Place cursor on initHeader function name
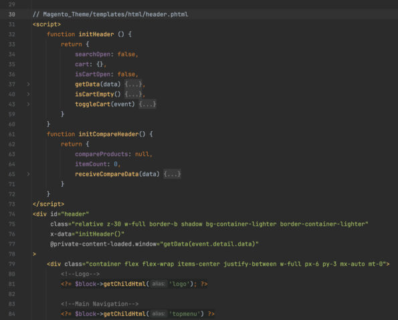The width and height of the screenshot is (398, 320). pos(96,34)
